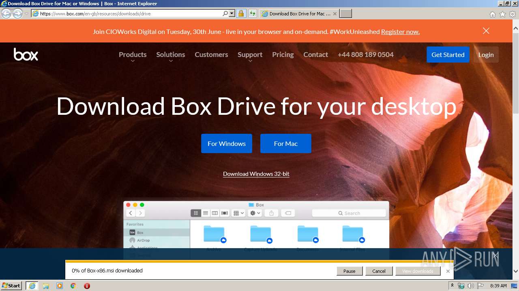The width and height of the screenshot is (519, 291).
Task: Open the Windows Start menu
Action: tap(11, 285)
